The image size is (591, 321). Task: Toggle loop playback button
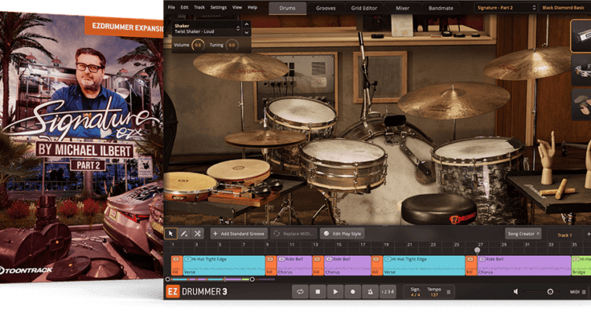tap(300, 292)
